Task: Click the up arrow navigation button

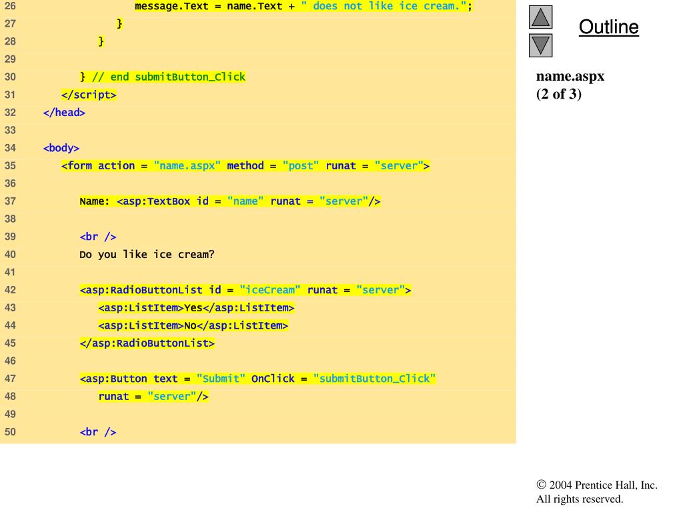Action: 540,17
